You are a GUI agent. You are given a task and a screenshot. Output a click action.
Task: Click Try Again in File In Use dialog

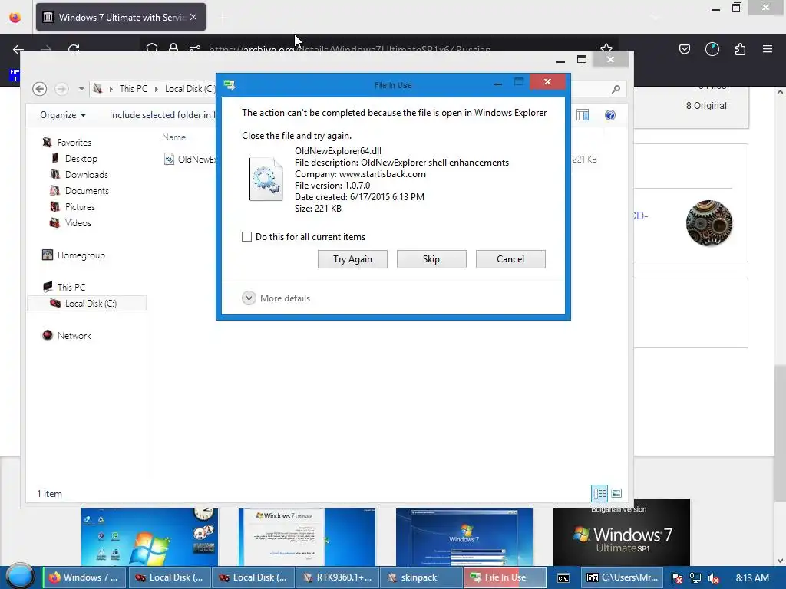[352, 259]
